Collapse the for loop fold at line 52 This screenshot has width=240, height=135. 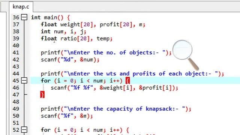(x=24, y=130)
